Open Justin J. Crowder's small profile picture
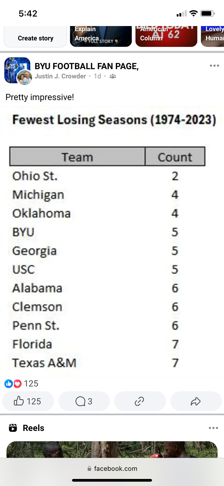The height and width of the screenshot is (486, 224). coord(24,78)
